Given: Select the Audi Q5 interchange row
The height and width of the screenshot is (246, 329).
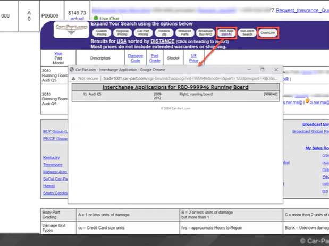Looking at the screenshot, I should [175, 96].
